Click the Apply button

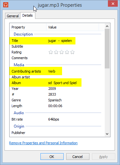tap(103, 157)
